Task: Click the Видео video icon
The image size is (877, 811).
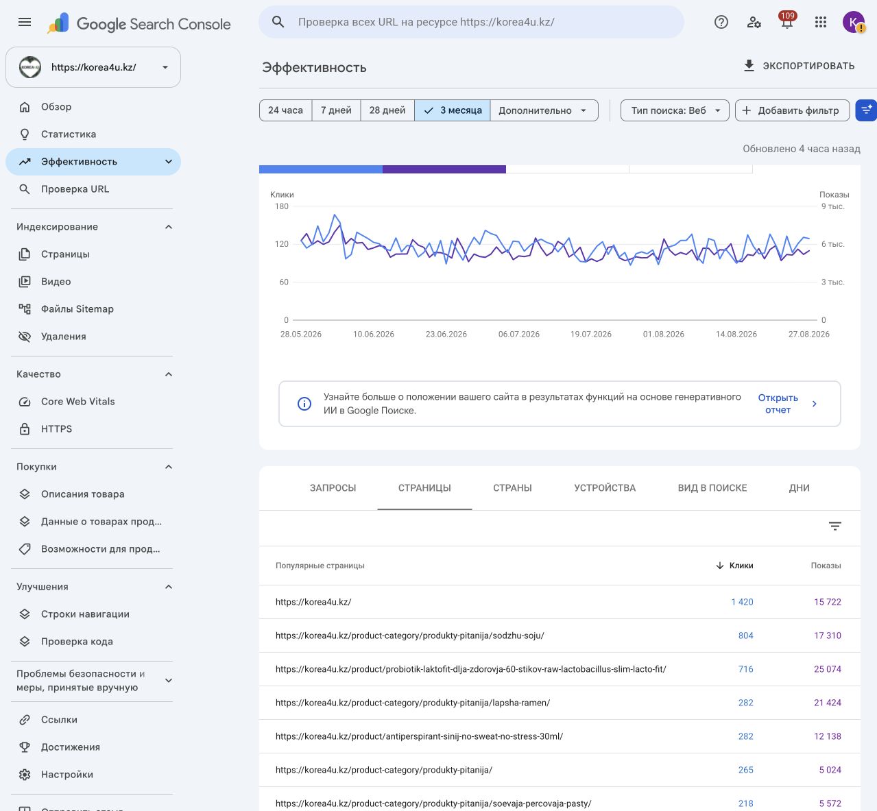Action: [x=25, y=282]
